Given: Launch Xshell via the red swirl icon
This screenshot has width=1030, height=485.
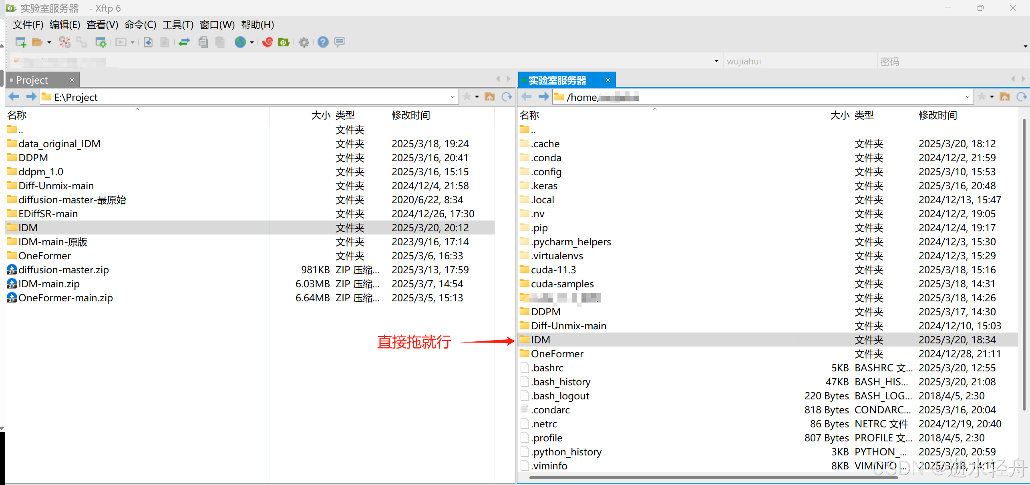Looking at the screenshot, I should (268, 42).
